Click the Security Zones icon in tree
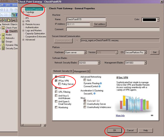The width and height of the screenshot is (164, 137). (3, 49)
